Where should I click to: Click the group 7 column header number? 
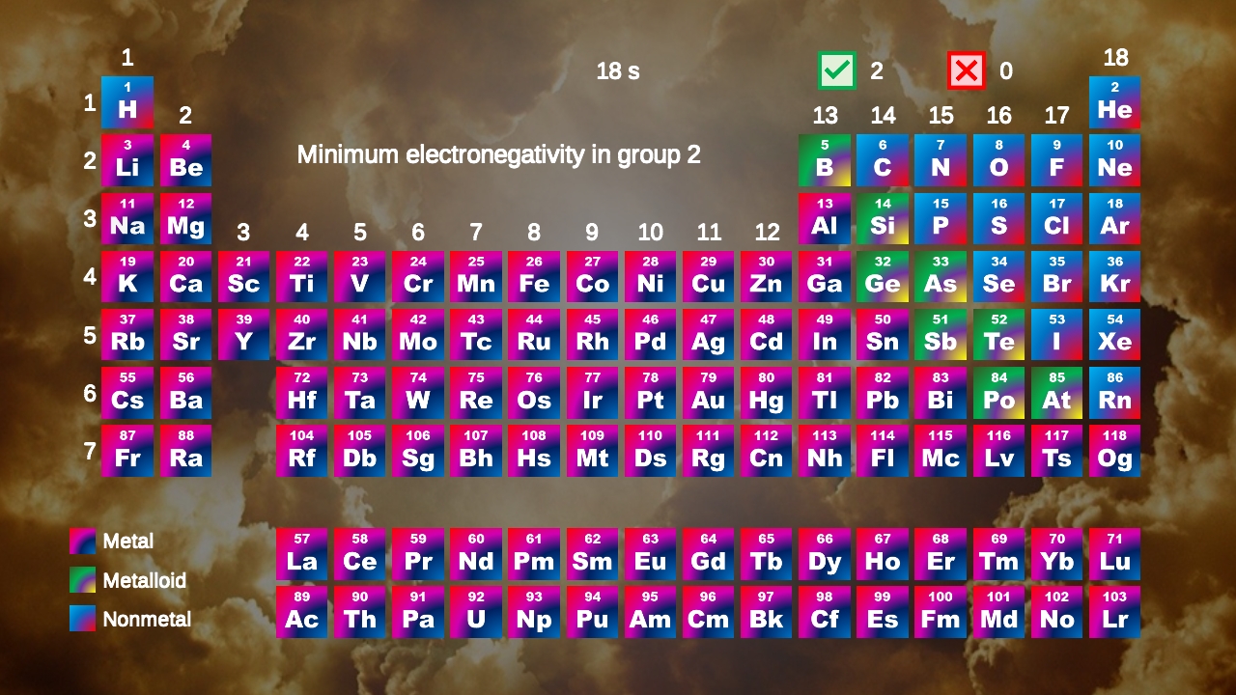pos(476,233)
